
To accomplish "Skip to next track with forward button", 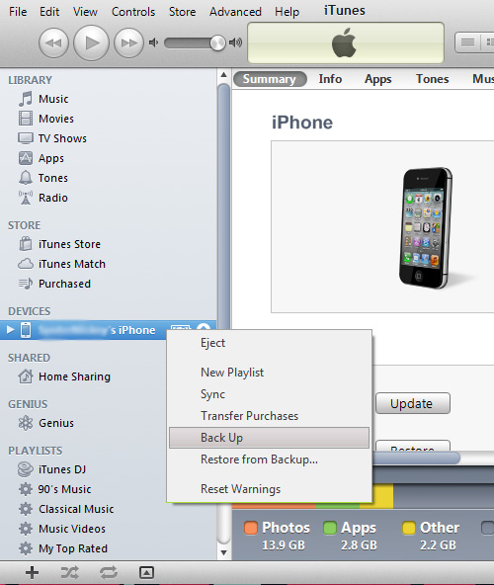I will click(128, 43).
